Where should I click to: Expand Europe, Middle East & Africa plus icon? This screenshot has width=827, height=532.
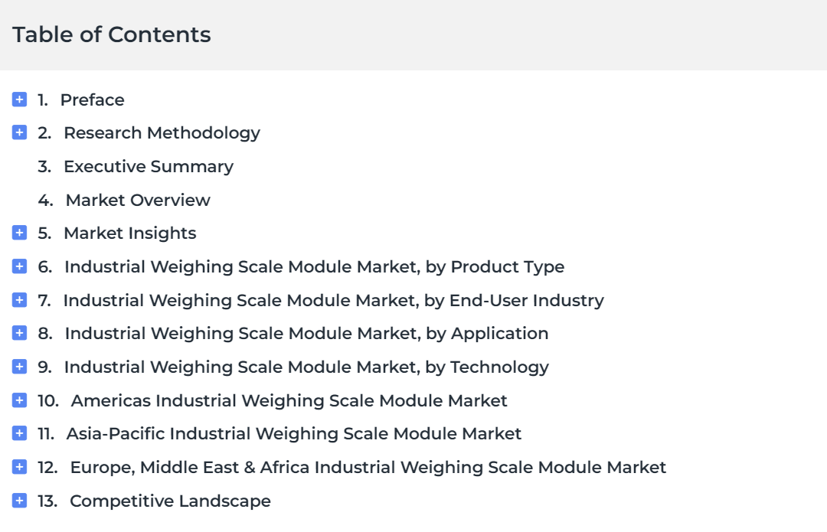[x=19, y=467]
